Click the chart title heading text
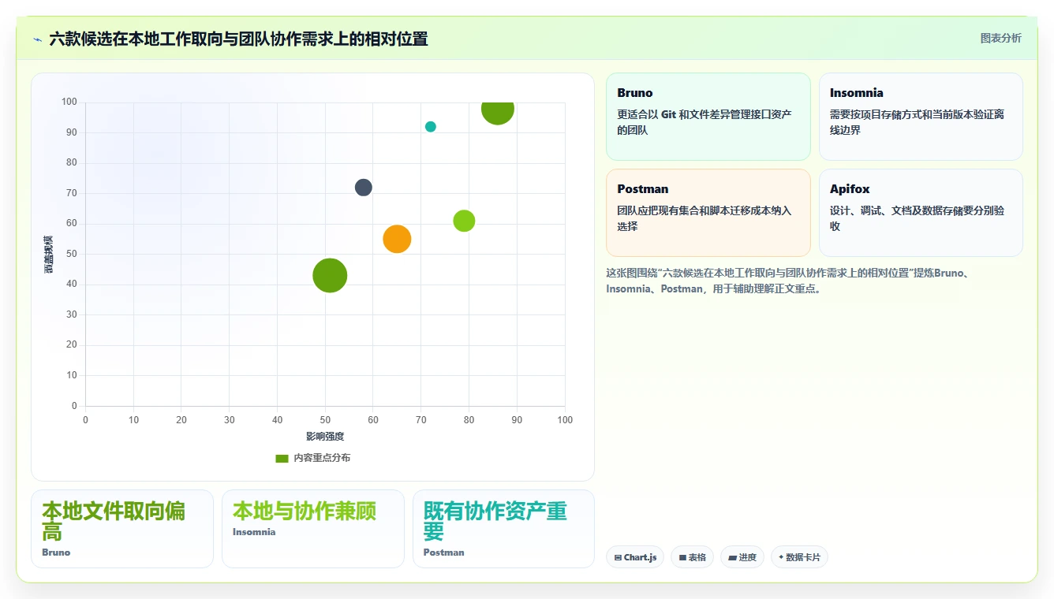 click(x=238, y=39)
